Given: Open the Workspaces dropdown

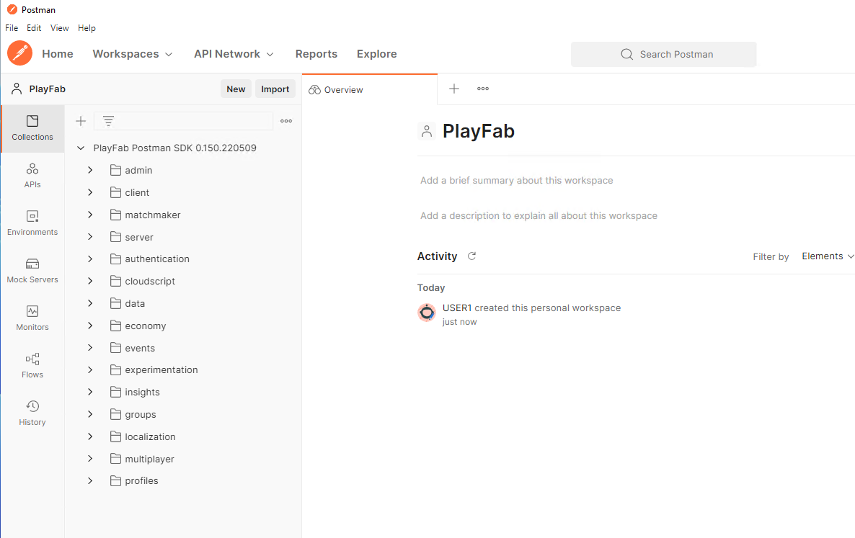Looking at the screenshot, I should point(133,53).
